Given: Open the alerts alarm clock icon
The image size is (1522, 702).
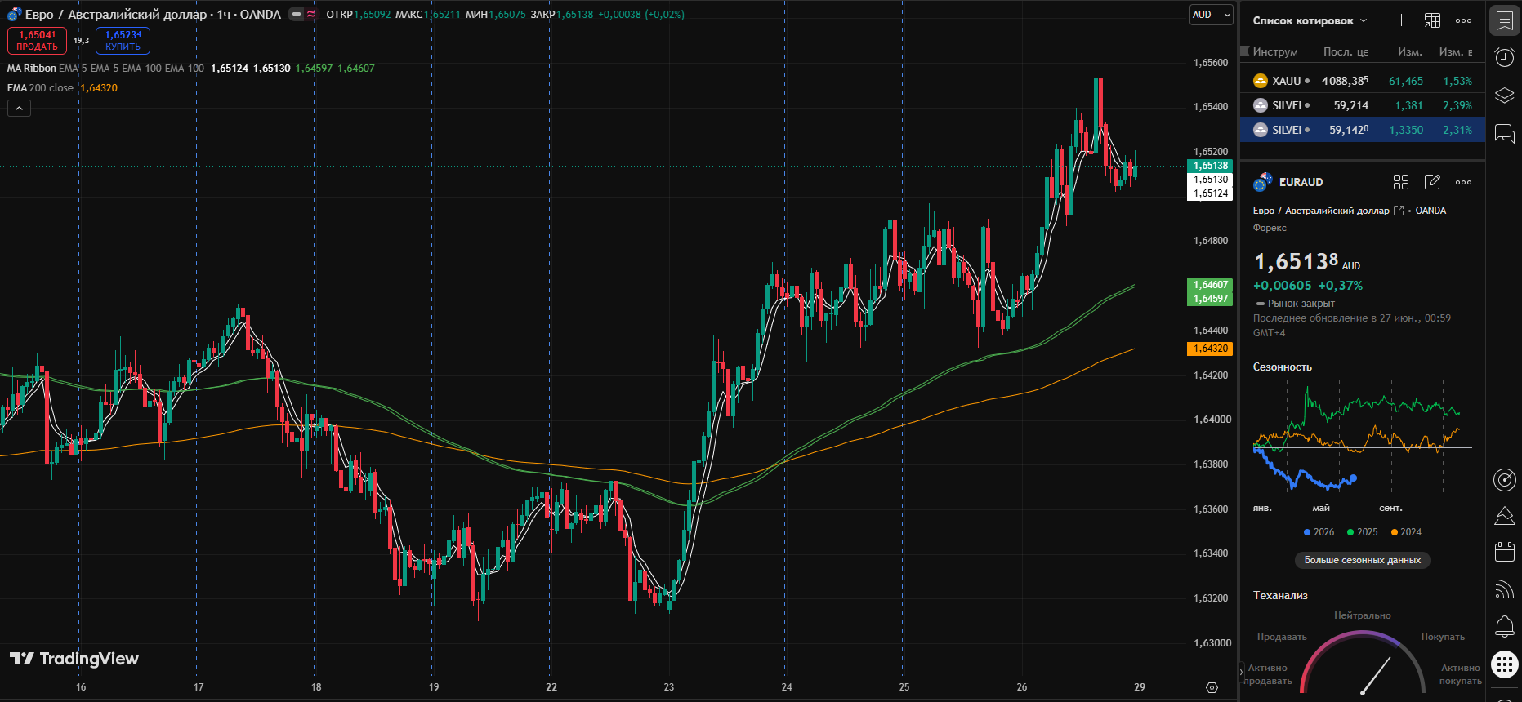Looking at the screenshot, I should click(1505, 57).
